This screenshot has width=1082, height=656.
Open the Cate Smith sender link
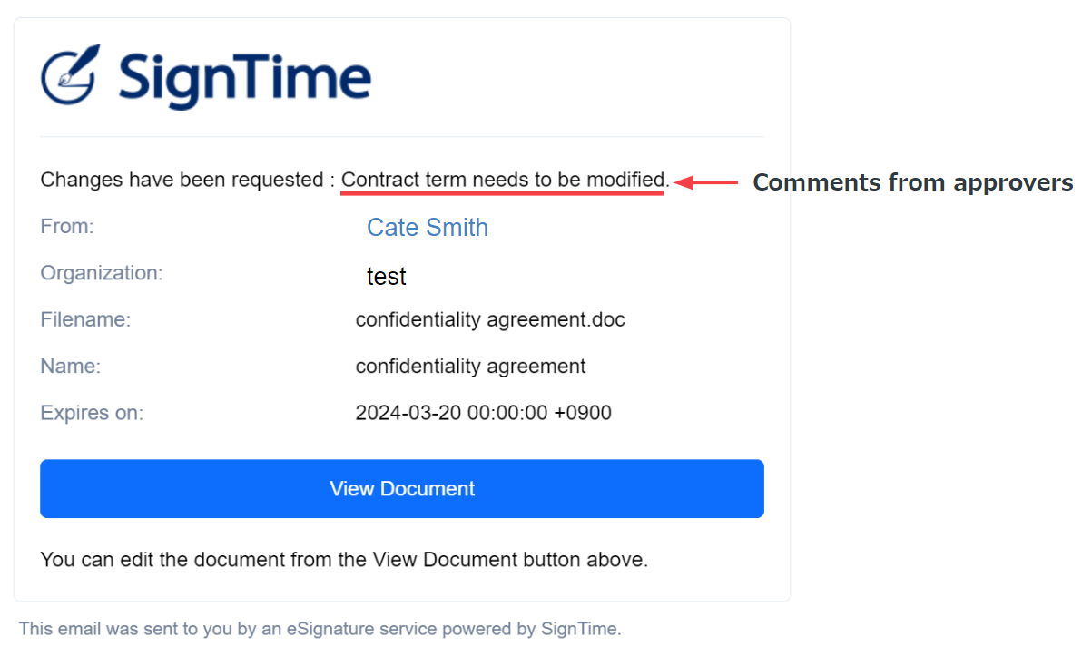pyautogui.click(x=428, y=227)
